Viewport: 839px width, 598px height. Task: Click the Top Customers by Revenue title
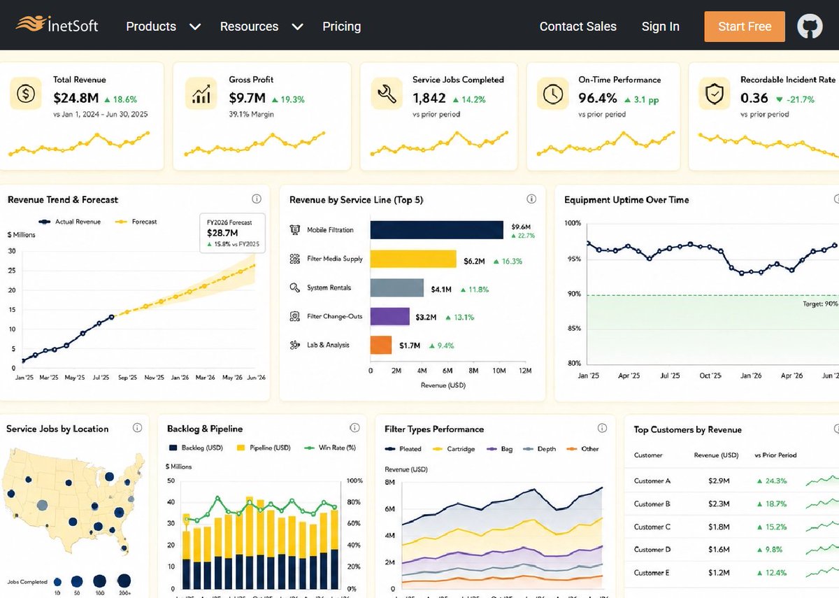(687, 429)
